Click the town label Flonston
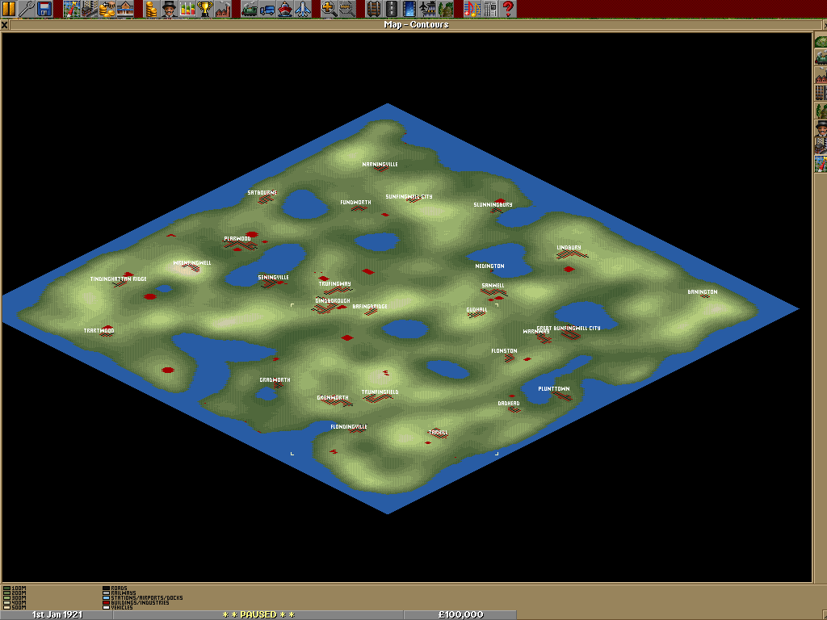 coord(504,351)
